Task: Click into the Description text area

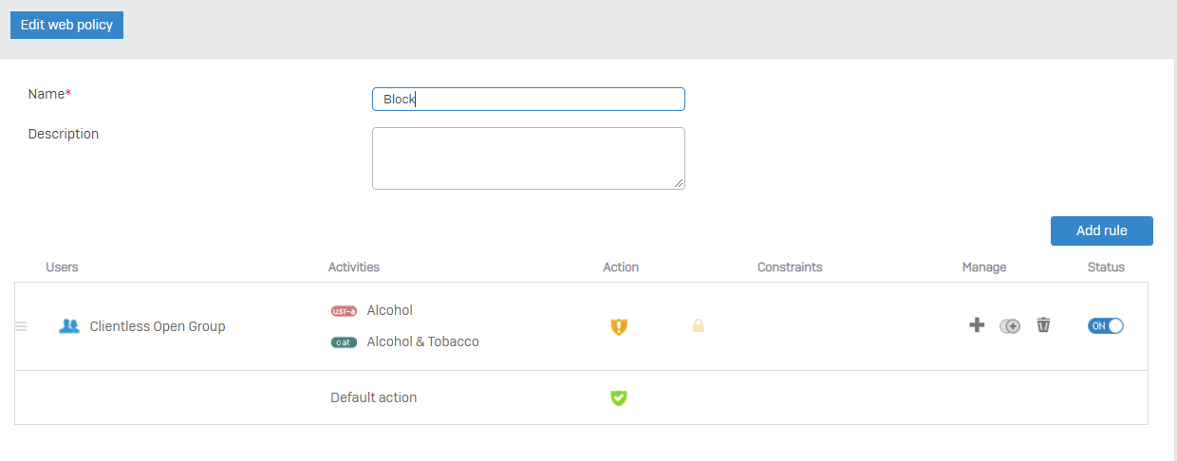Action: pos(528,157)
